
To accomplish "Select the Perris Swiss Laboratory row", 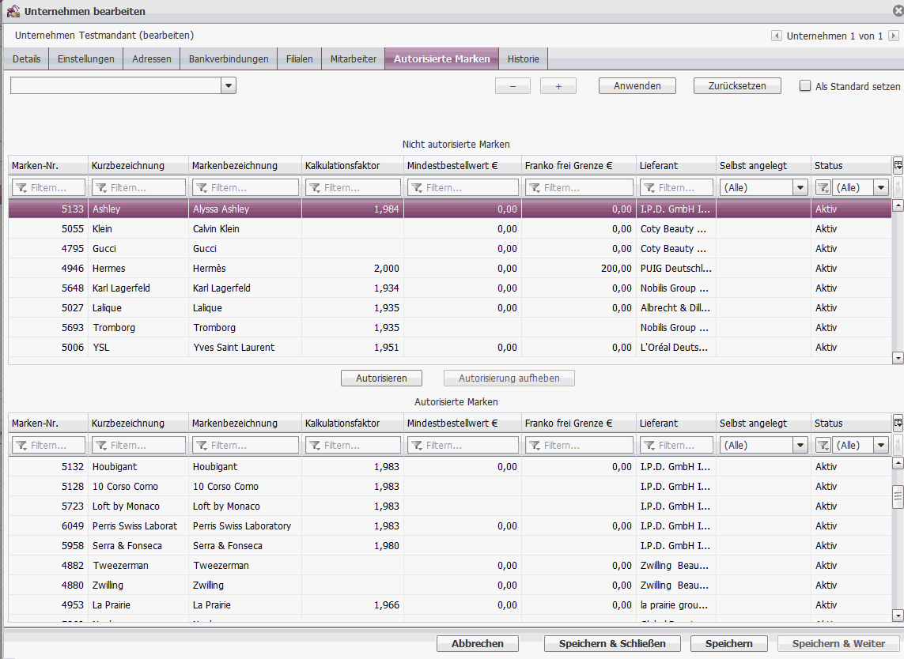I will 450,526.
